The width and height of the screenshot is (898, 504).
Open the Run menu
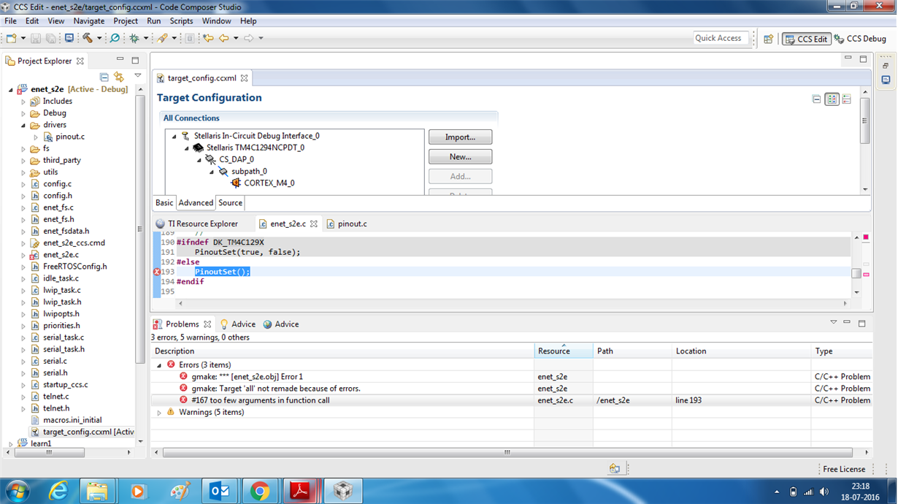[x=153, y=21]
